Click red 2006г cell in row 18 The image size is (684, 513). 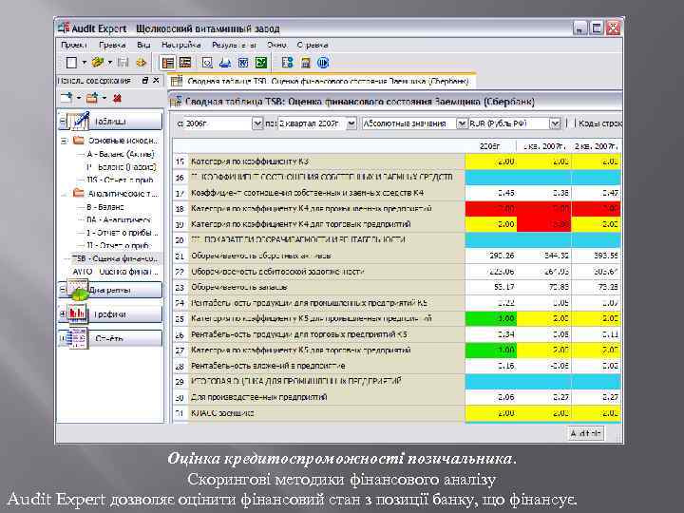point(491,208)
